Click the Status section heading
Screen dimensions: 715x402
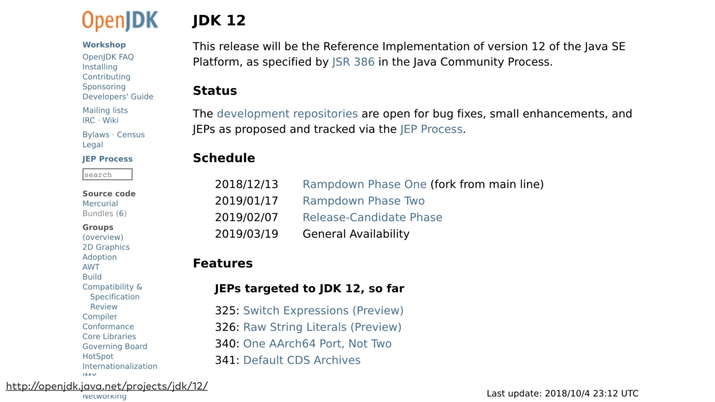click(215, 91)
